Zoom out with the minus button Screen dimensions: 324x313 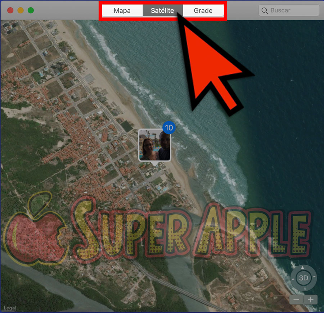click(296, 299)
